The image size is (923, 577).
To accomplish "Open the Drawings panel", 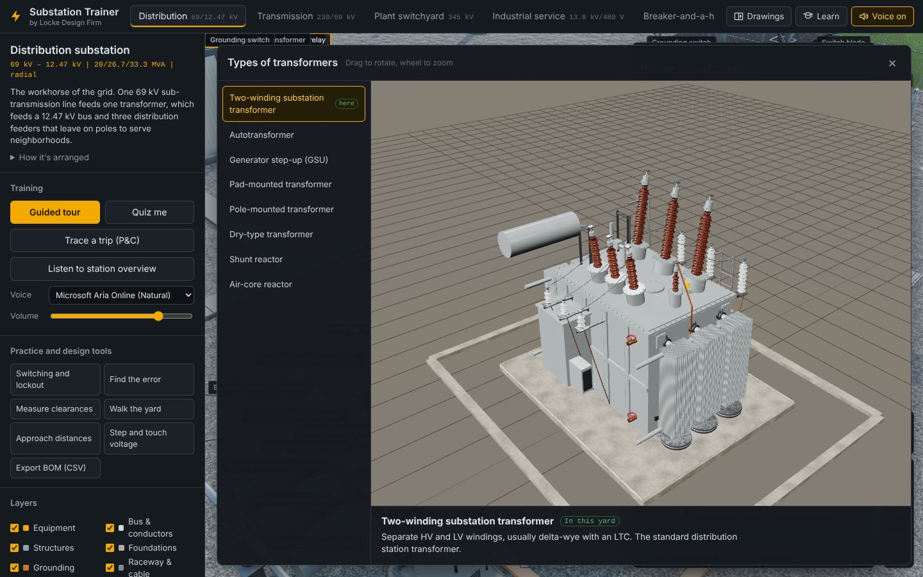I will click(x=759, y=16).
